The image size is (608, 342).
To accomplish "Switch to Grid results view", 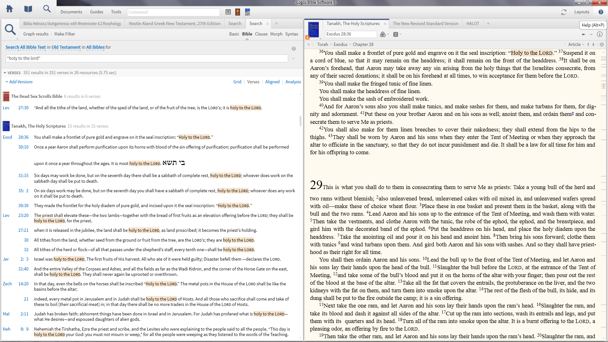I will click(237, 82).
